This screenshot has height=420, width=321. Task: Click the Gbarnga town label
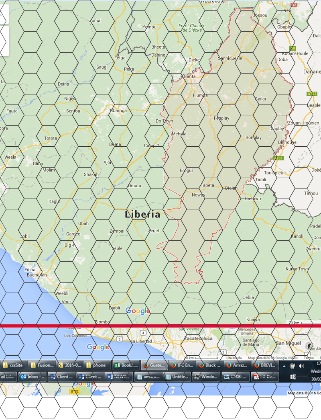pos(118,111)
